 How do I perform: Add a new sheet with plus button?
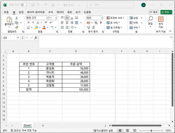click(43, 125)
